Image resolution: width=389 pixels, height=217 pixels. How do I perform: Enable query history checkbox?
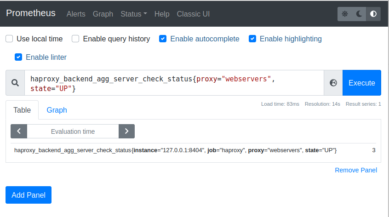pyautogui.click(x=75, y=39)
